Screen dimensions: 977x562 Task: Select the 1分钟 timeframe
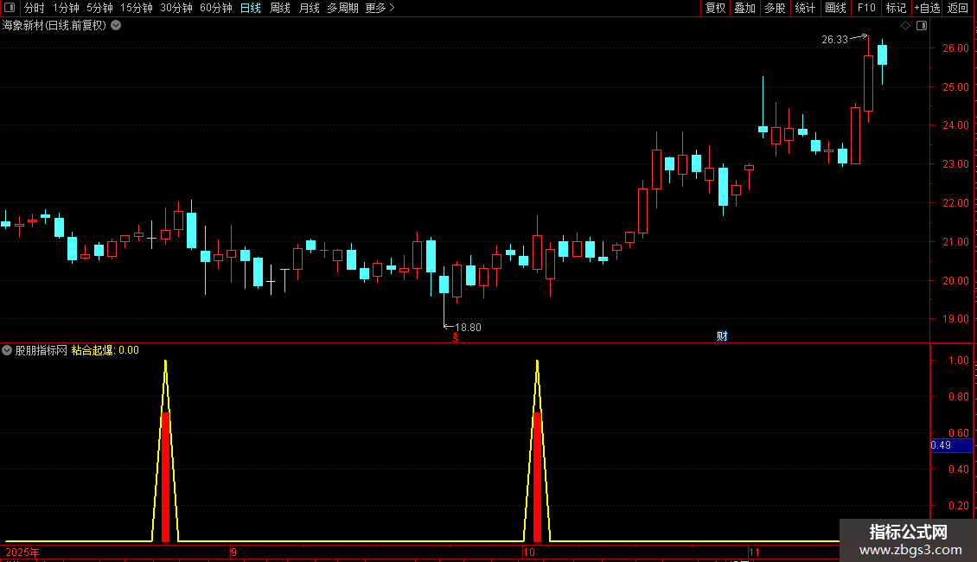(x=66, y=8)
